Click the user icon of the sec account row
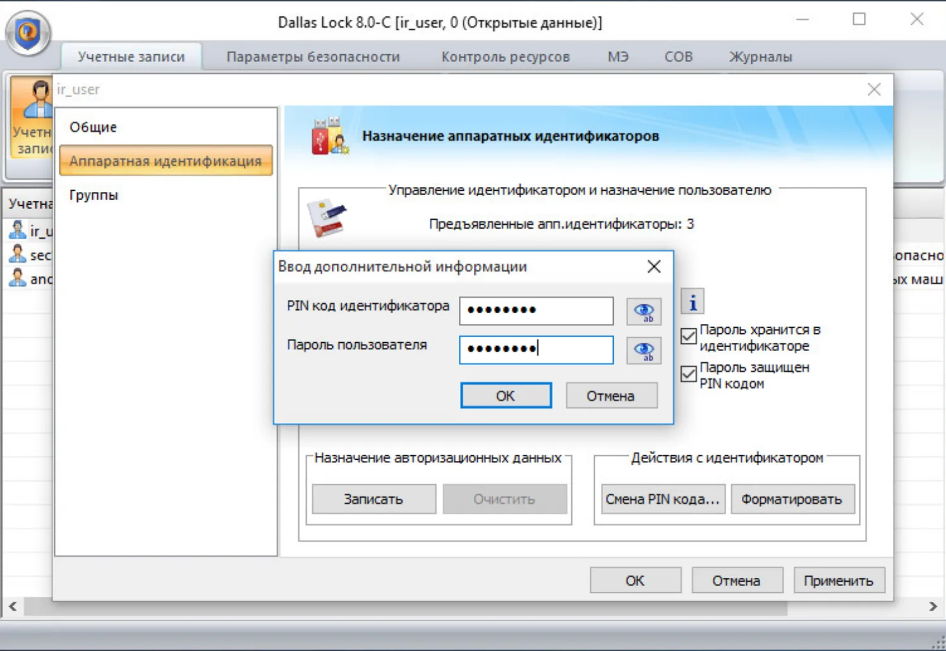The height and width of the screenshot is (651, 946). tap(18, 254)
